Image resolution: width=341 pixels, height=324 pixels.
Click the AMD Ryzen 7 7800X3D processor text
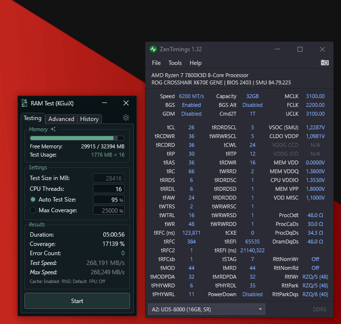click(x=200, y=75)
